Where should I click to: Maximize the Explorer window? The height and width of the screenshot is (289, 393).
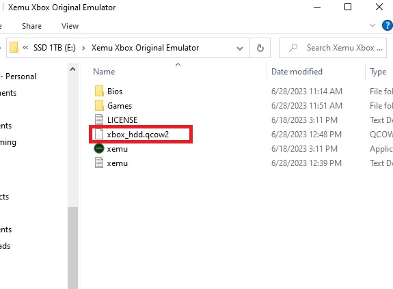[348, 7]
